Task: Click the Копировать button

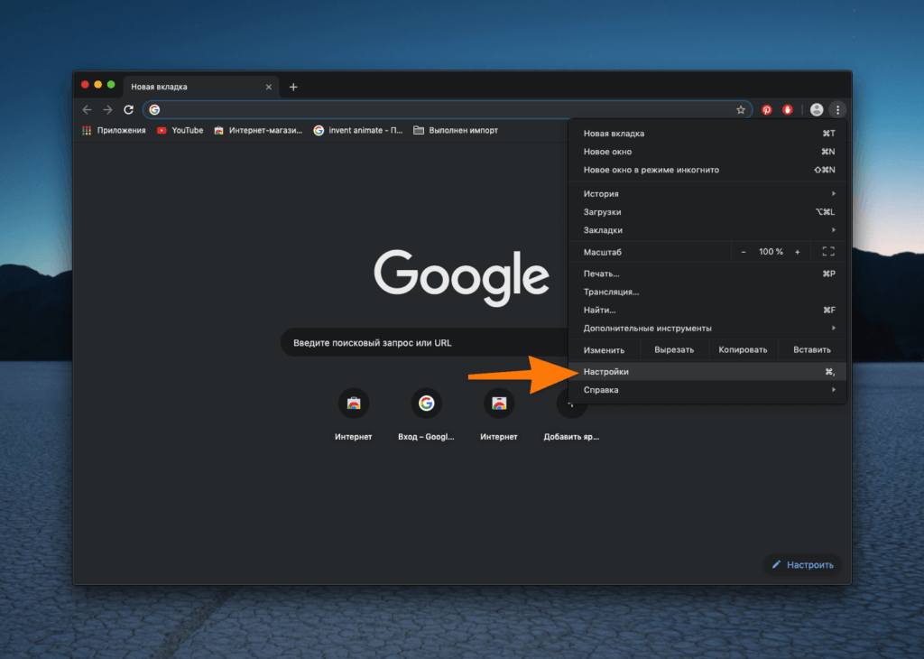Action: tap(744, 349)
